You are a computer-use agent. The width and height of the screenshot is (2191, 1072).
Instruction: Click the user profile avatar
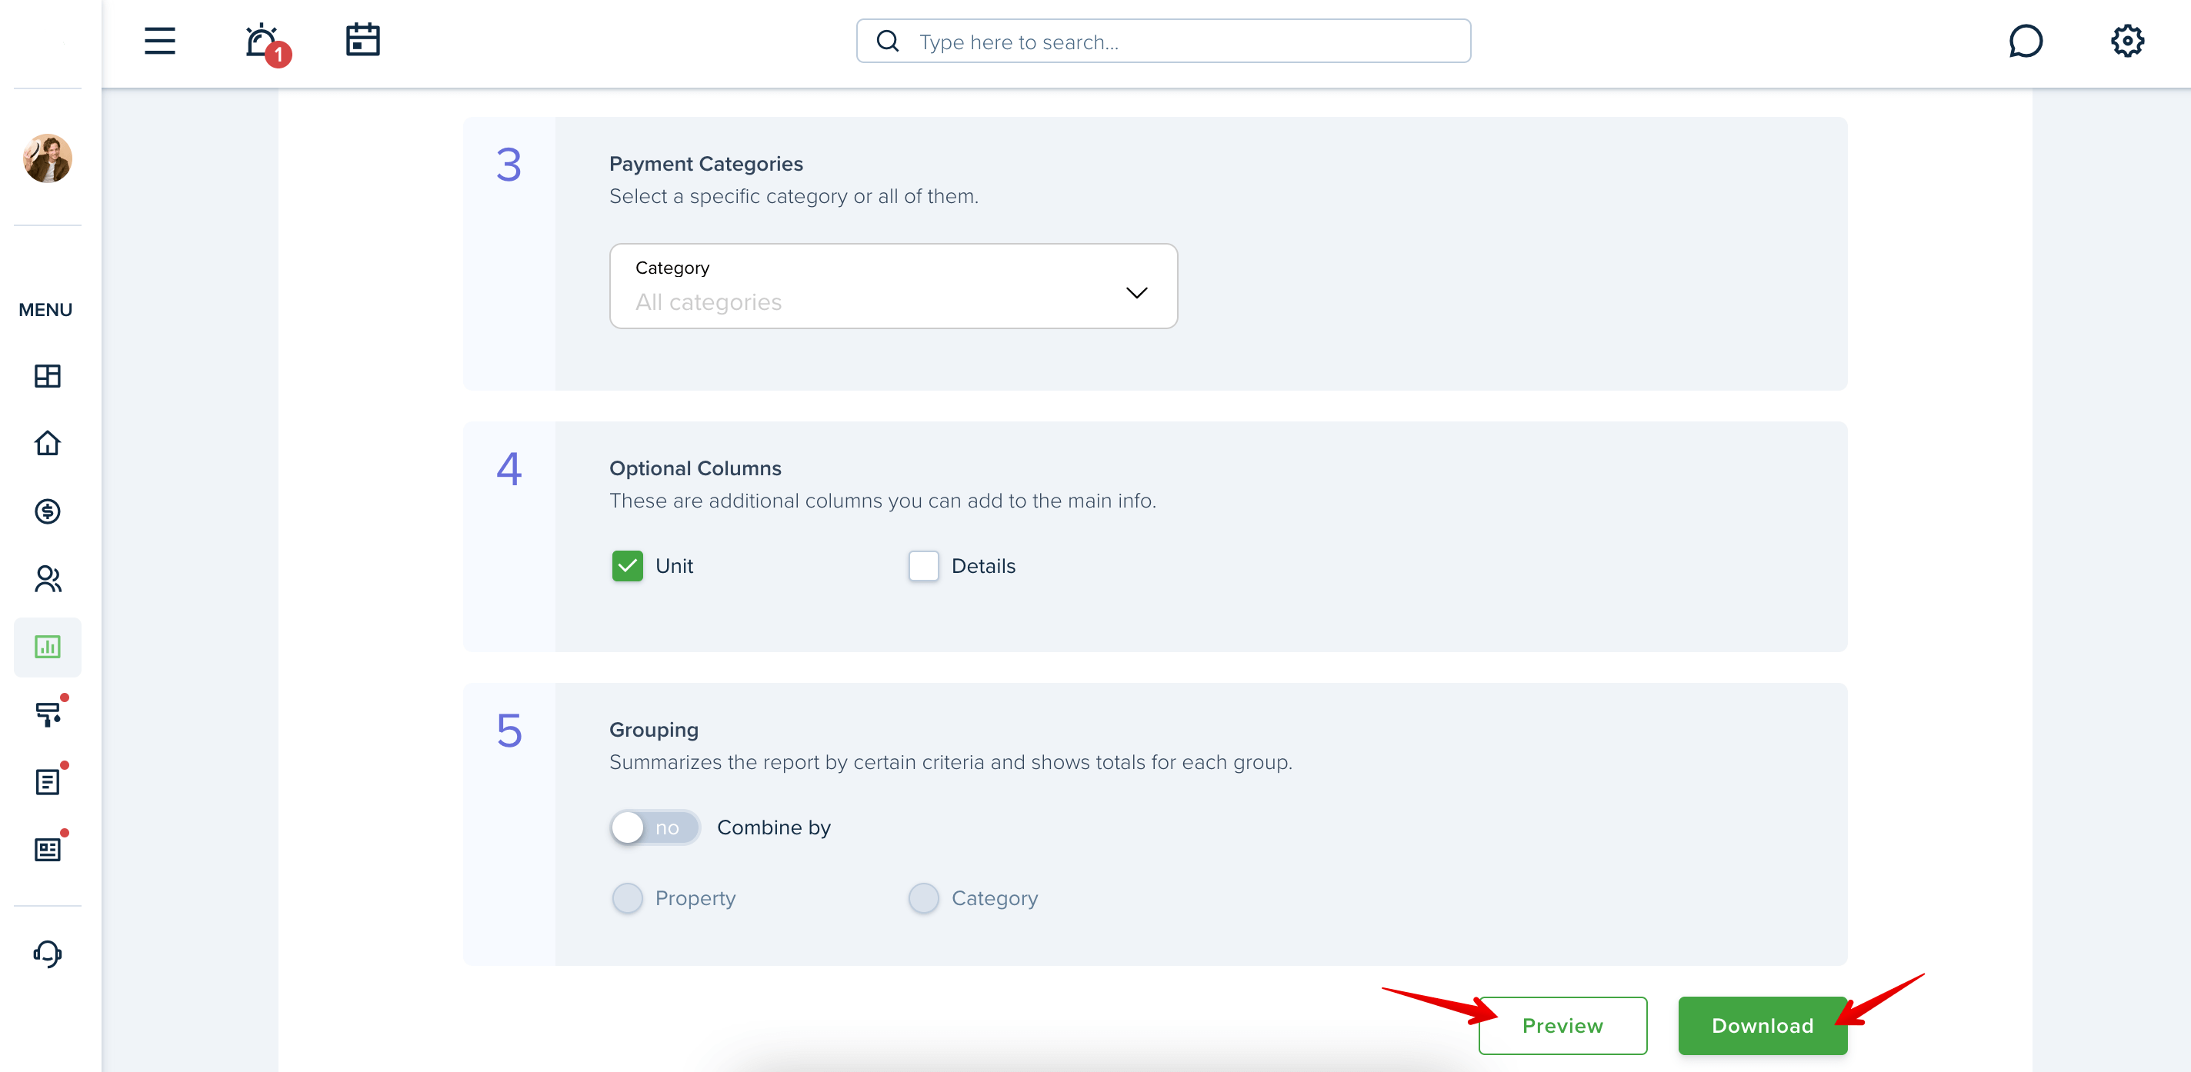point(48,158)
